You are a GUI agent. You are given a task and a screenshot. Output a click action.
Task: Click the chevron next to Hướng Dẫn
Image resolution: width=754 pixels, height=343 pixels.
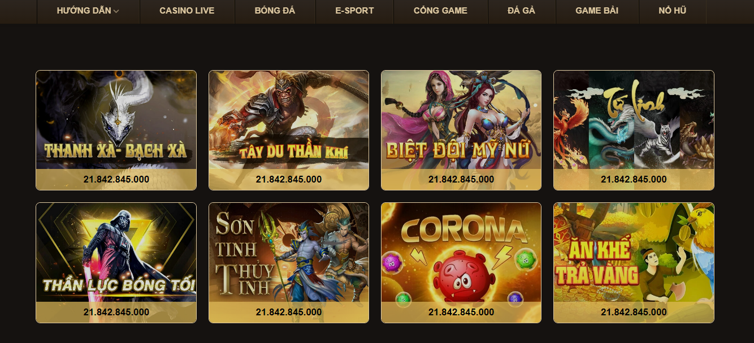116,11
